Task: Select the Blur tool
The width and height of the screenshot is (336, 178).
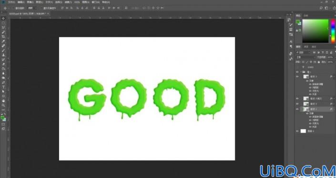Action: tap(3, 73)
